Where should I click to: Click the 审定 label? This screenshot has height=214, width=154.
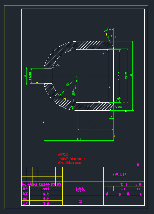pos(46,194)
